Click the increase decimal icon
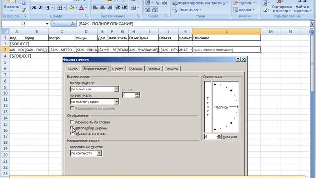Viewport: 316px width, 178px height. pos(147,10)
